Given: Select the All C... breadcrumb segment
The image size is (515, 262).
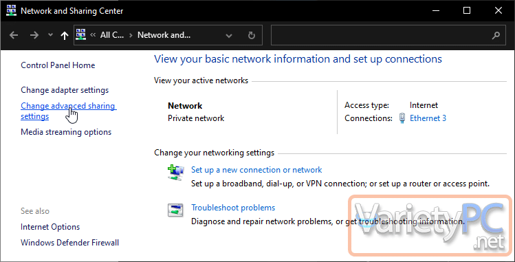Looking at the screenshot, I should coord(112,35).
